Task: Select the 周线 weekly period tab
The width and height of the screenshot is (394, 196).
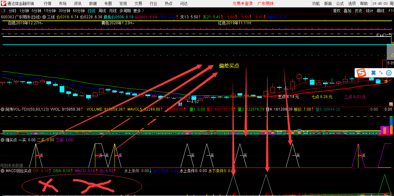Action: coord(102,11)
